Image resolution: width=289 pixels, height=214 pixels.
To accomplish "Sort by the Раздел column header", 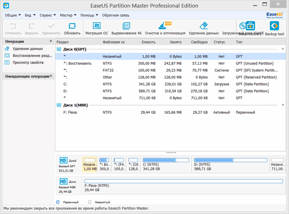I will pyautogui.click(x=79, y=42).
